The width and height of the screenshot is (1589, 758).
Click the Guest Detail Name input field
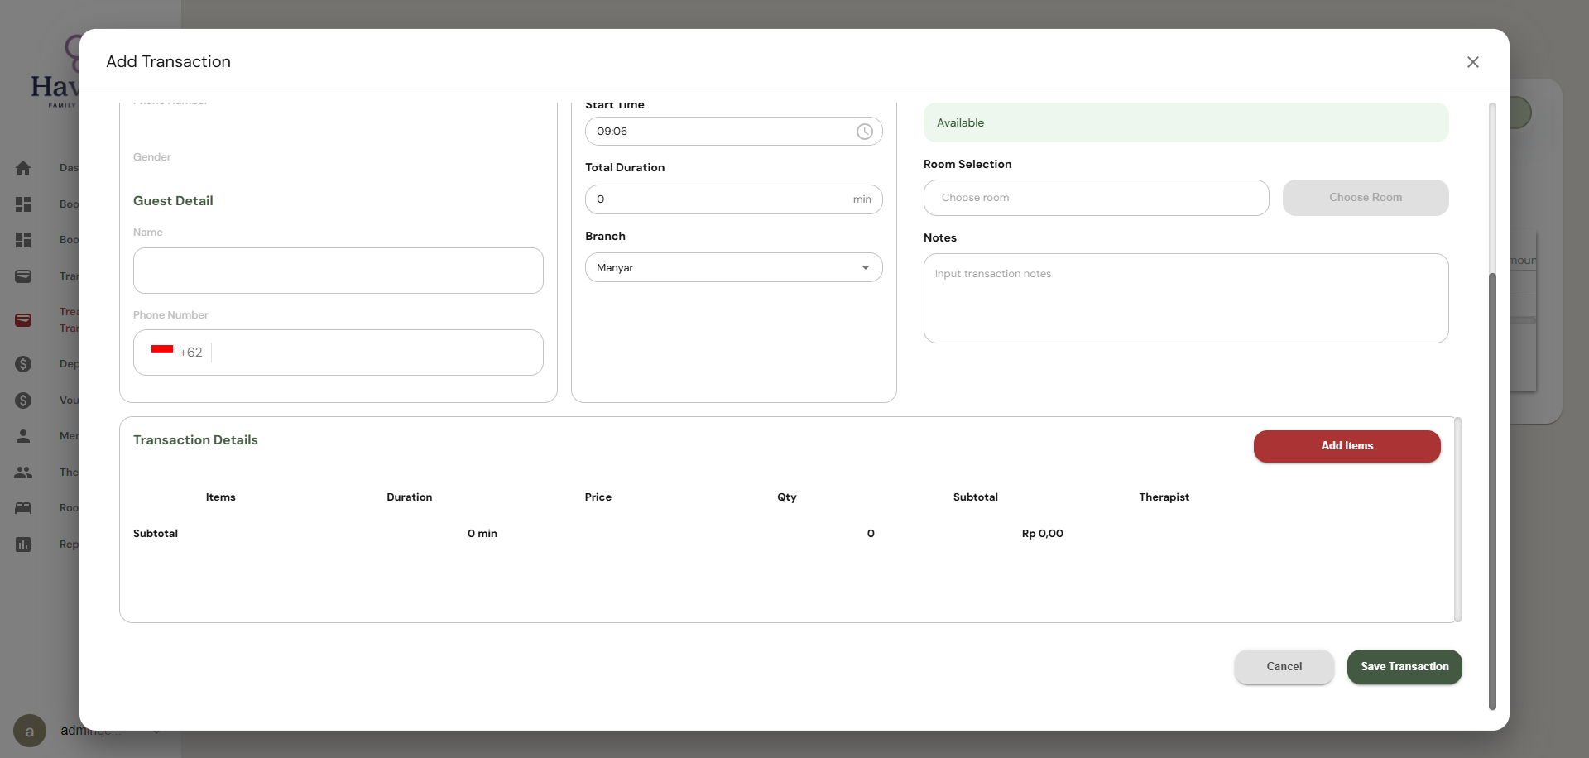[x=338, y=271]
